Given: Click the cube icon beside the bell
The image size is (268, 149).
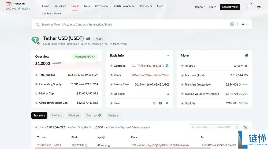Looking at the screenshot, I should click(x=259, y=7).
